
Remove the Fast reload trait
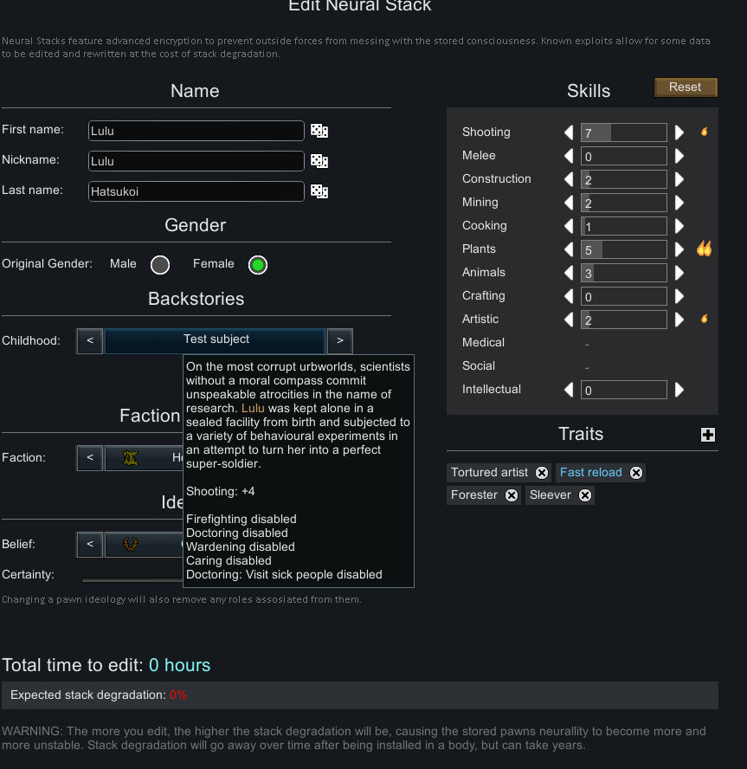click(x=636, y=472)
